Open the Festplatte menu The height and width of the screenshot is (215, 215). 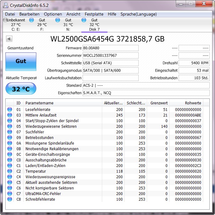(x=94, y=14)
